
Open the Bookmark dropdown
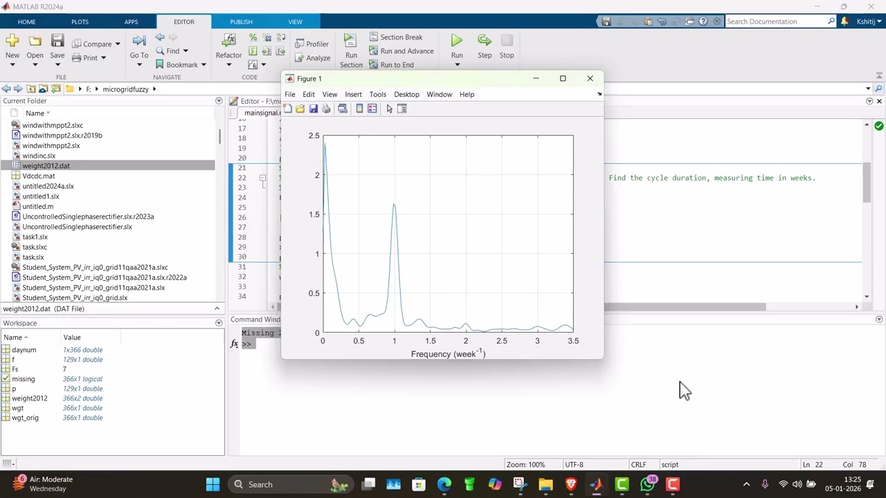(203, 65)
